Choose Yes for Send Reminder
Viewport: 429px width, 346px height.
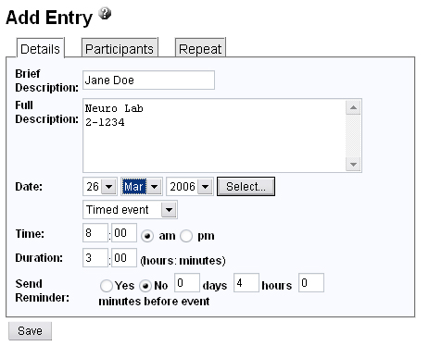pos(106,286)
